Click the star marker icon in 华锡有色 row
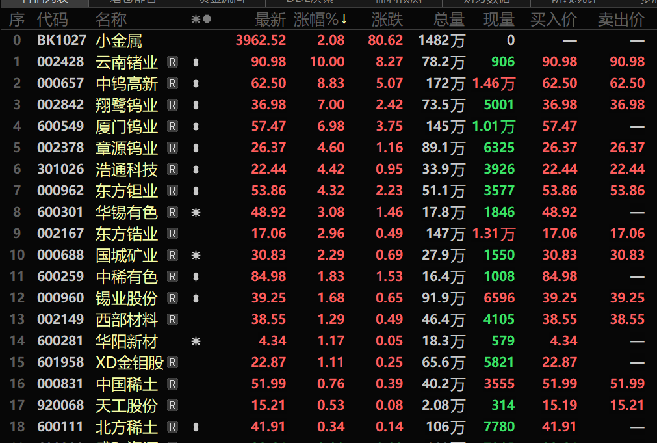This screenshot has width=657, height=443. pos(196,213)
